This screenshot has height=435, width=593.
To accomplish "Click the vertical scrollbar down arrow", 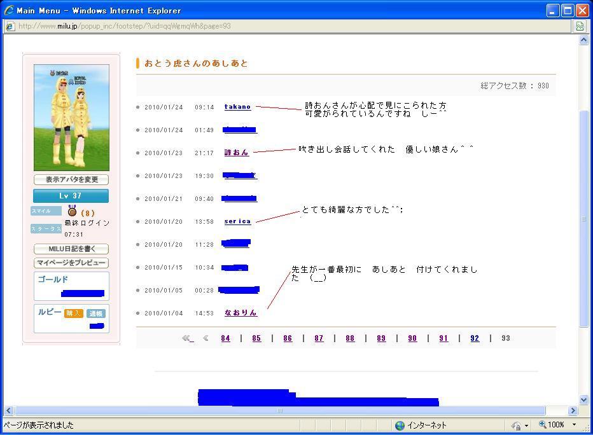I will coord(584,399).
